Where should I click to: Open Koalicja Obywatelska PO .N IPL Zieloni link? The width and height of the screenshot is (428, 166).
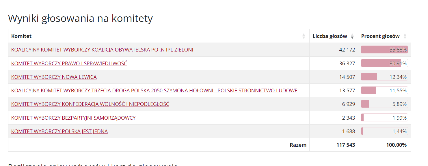point(102,50)
